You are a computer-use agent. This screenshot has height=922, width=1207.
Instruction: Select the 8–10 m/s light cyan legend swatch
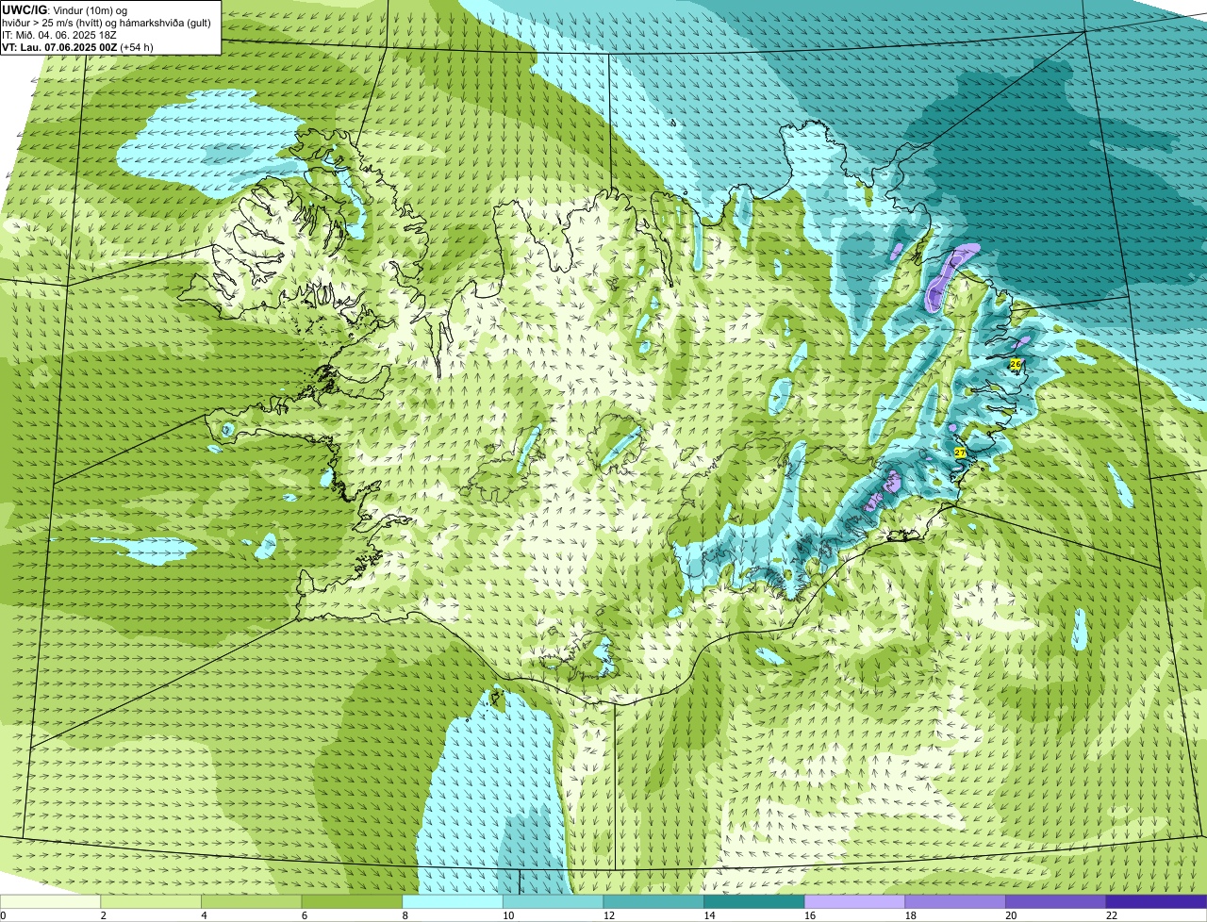[453, 901]
